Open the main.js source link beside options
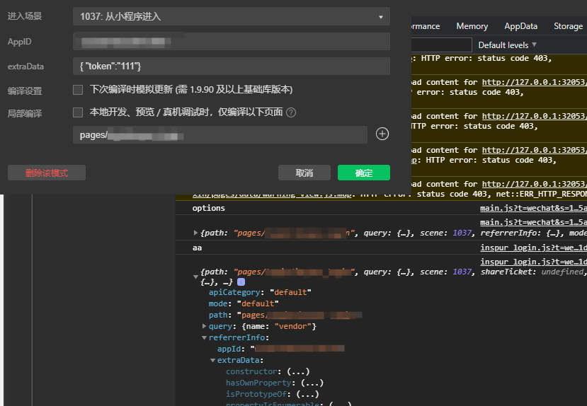The image size is (587, 406). [533, 208]
